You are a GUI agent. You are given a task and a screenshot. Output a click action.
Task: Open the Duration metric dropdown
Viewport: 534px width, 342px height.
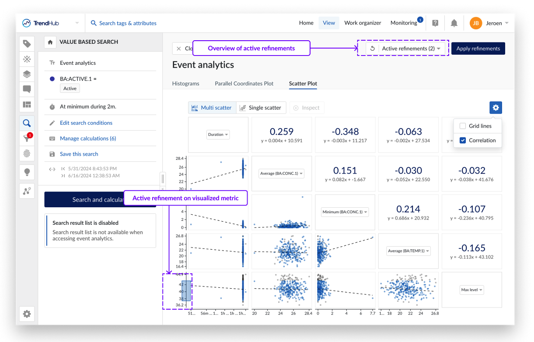click(218, 135)
